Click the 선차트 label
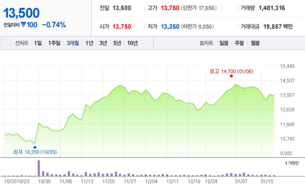 tap(22, 43)
